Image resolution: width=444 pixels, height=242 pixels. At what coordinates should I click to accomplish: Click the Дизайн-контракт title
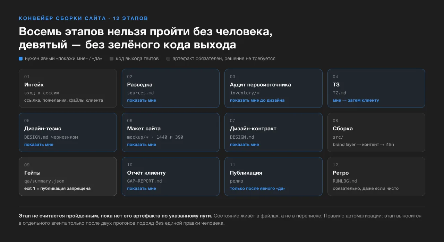click(253, 129)
